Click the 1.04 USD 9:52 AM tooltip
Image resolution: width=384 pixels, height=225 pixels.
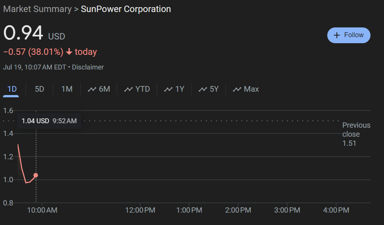tap(49, 121)
